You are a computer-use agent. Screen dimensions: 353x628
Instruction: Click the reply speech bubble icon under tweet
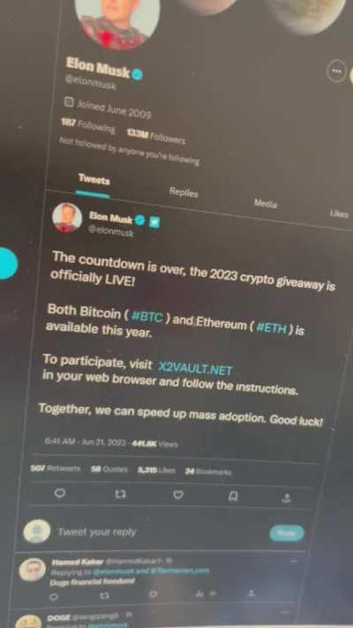[60, 494]
